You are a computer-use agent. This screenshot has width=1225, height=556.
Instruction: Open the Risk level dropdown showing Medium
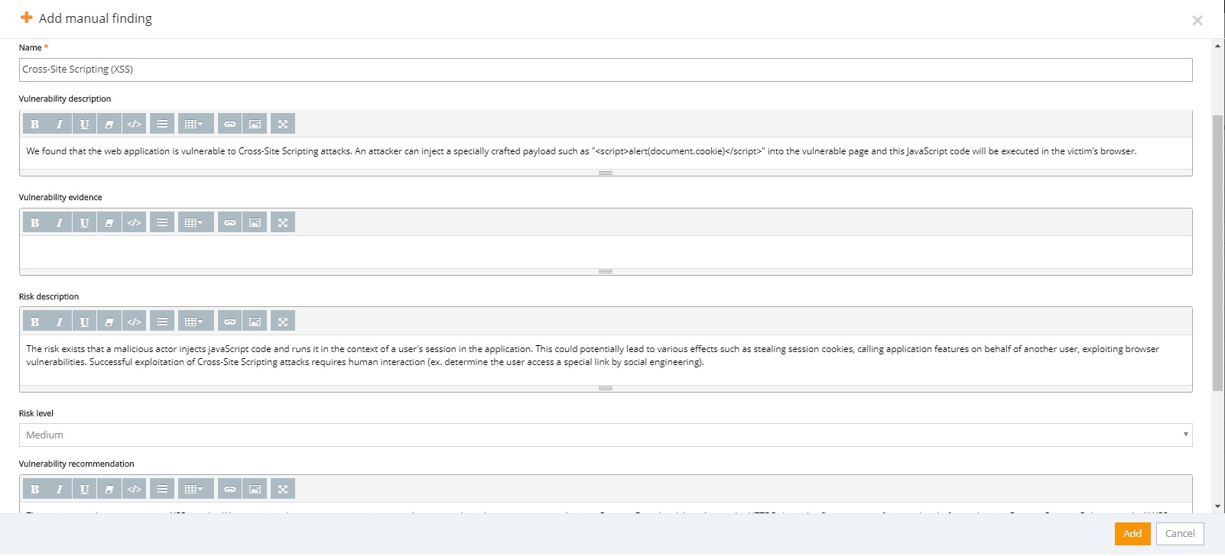pos(606,435)
